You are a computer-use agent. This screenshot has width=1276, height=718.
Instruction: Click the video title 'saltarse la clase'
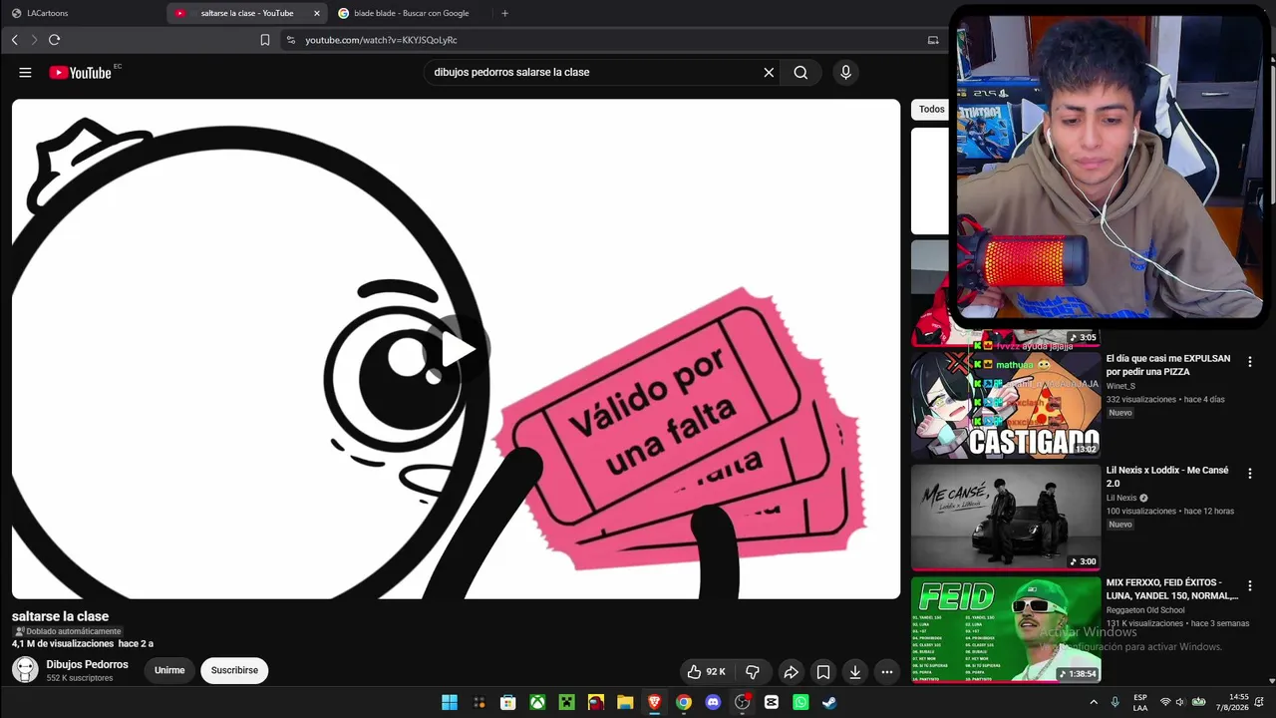click(x=60, y=616)
